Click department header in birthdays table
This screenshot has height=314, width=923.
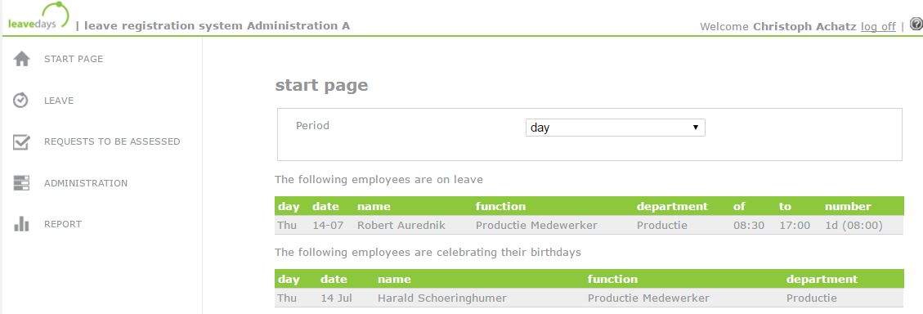pyautogui.click(x=822, y=279)
